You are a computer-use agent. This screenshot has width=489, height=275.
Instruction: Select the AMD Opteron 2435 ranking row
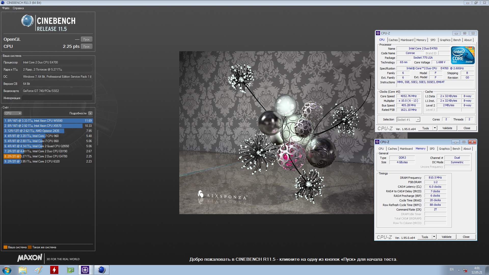[x=48, y=131]
